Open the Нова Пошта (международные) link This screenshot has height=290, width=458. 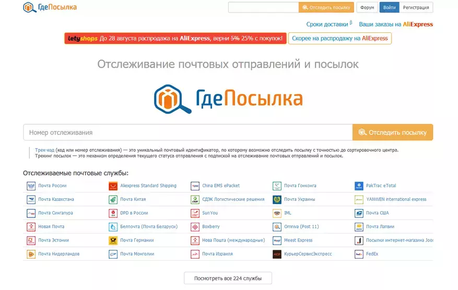tap(233, 240)
